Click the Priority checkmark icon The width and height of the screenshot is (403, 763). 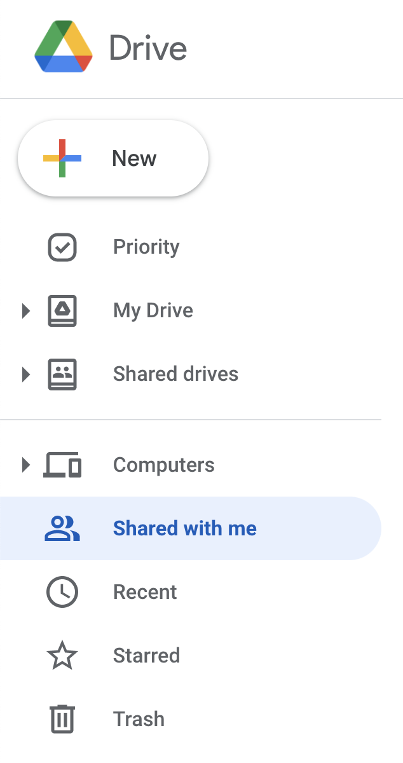pyautogui.click(x=62, y=247)
